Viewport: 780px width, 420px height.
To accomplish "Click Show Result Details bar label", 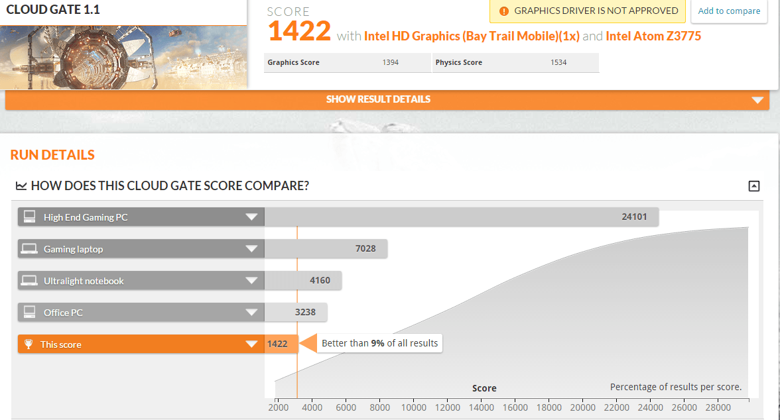I will (x=378, y=99).
